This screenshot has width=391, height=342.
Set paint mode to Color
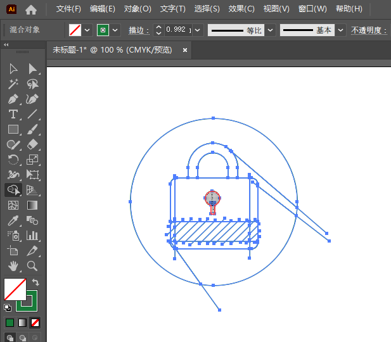[10, 323]
